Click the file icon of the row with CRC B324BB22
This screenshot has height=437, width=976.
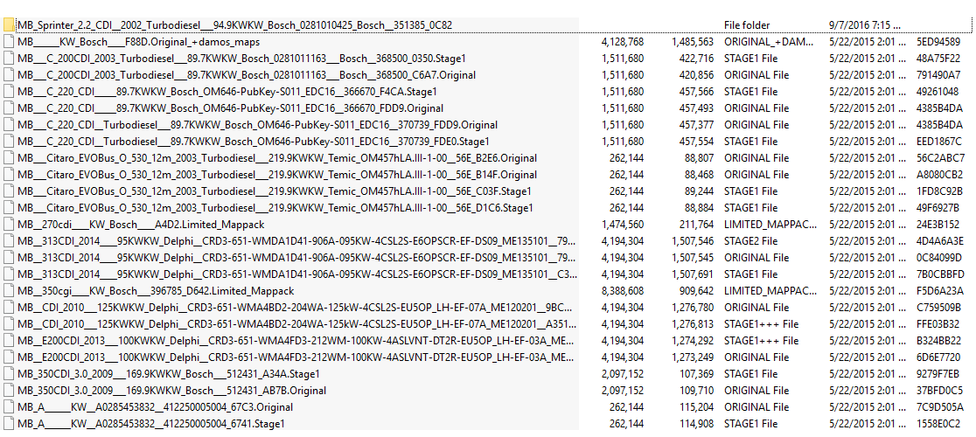click(x=8, y=341)
